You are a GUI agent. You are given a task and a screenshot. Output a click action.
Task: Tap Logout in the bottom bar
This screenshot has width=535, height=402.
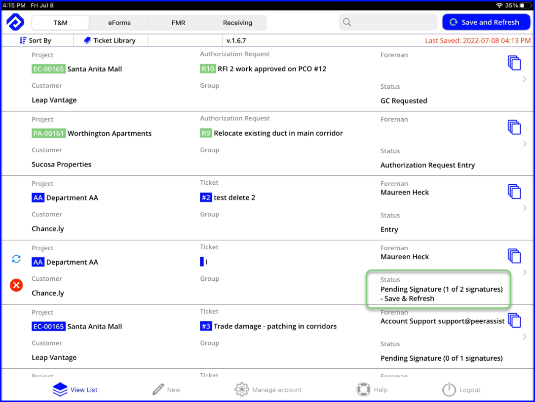461,389
